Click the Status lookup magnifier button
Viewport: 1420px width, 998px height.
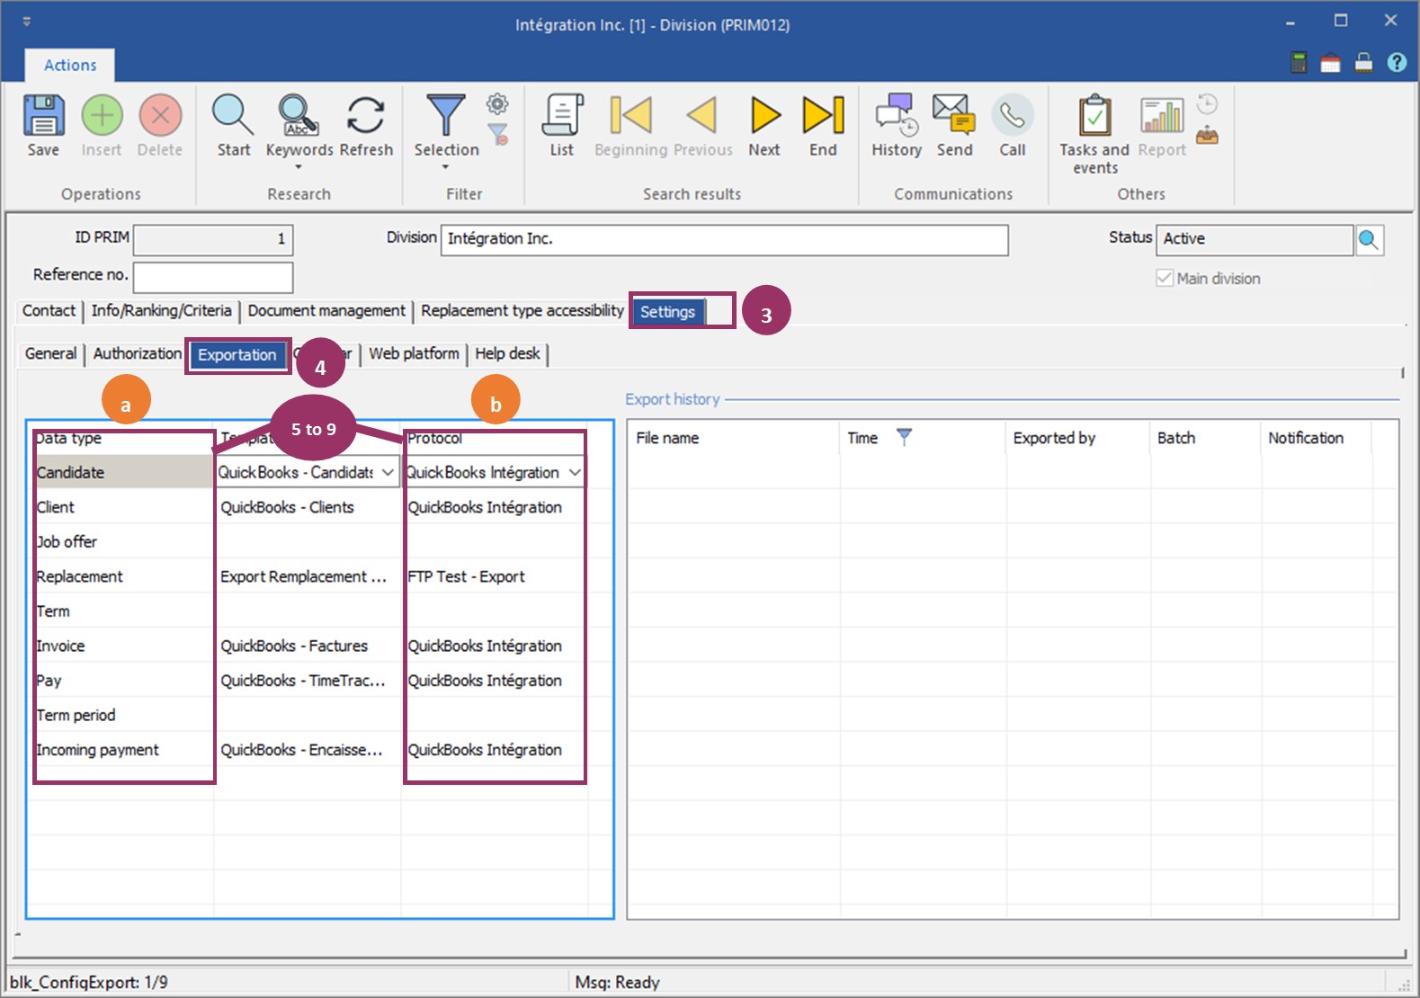tap(1369, 239)
